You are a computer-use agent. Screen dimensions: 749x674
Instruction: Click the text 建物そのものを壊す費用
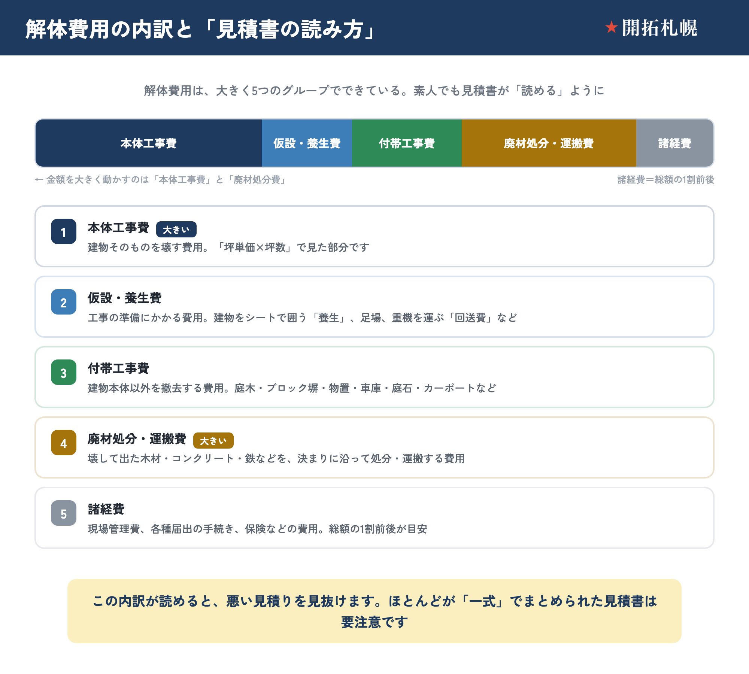tap(229, 247)
